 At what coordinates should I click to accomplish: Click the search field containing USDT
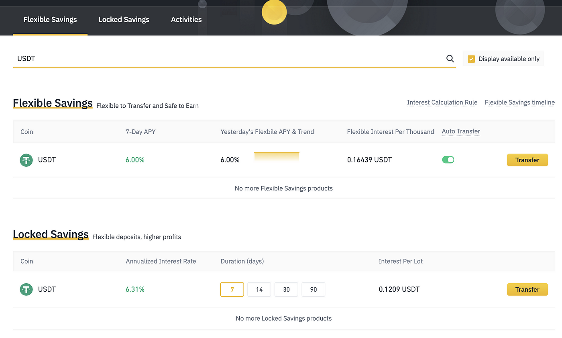tap(234, 59)
